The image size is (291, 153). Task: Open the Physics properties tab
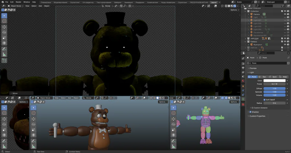[243, 91]
